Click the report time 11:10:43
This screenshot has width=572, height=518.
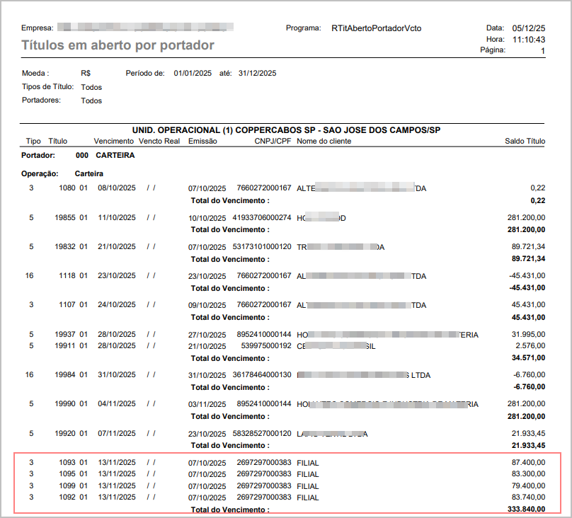528,40
